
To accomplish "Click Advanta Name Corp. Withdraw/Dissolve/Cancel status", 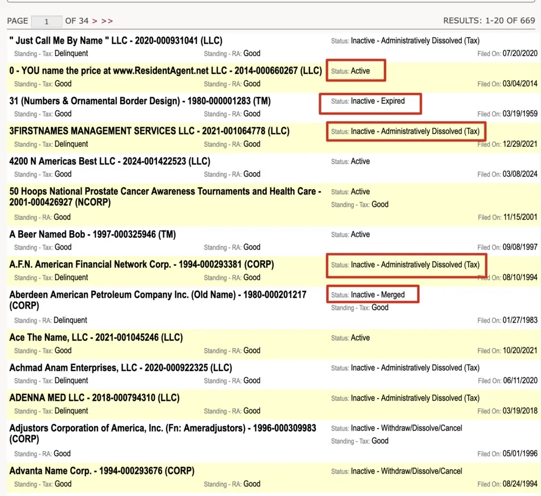I will (x=406, y=471).
